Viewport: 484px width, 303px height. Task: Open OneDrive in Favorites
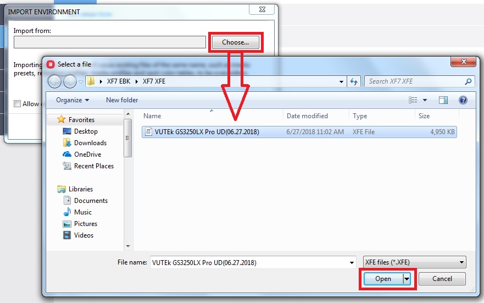tap(88, 155)
